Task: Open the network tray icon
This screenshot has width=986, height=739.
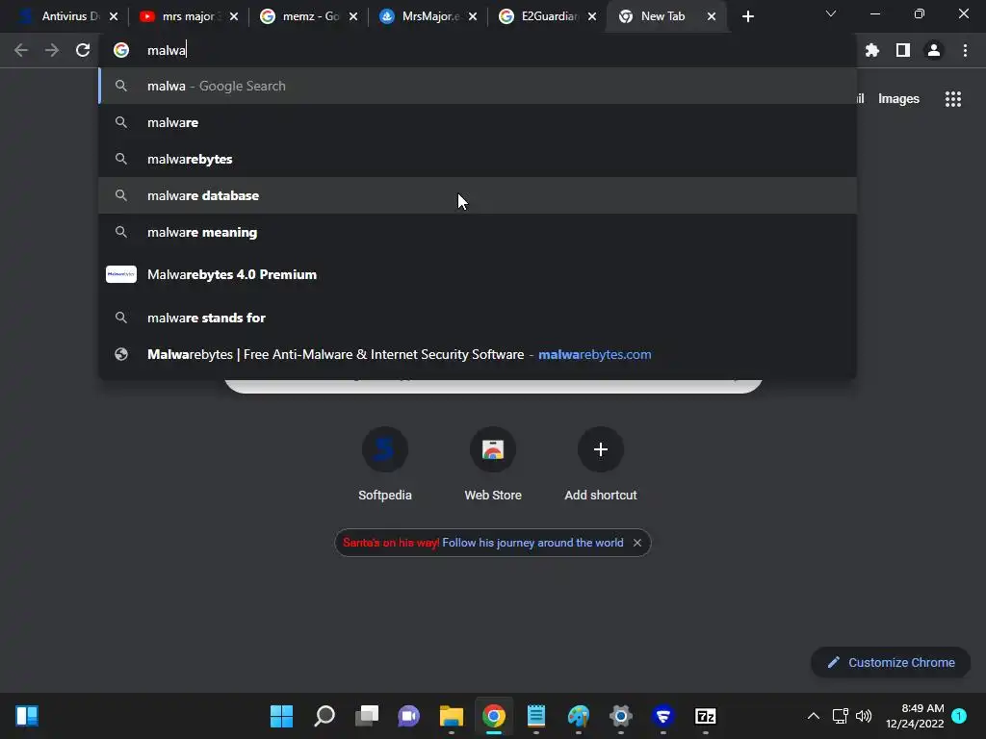Action: click(840, 716)
